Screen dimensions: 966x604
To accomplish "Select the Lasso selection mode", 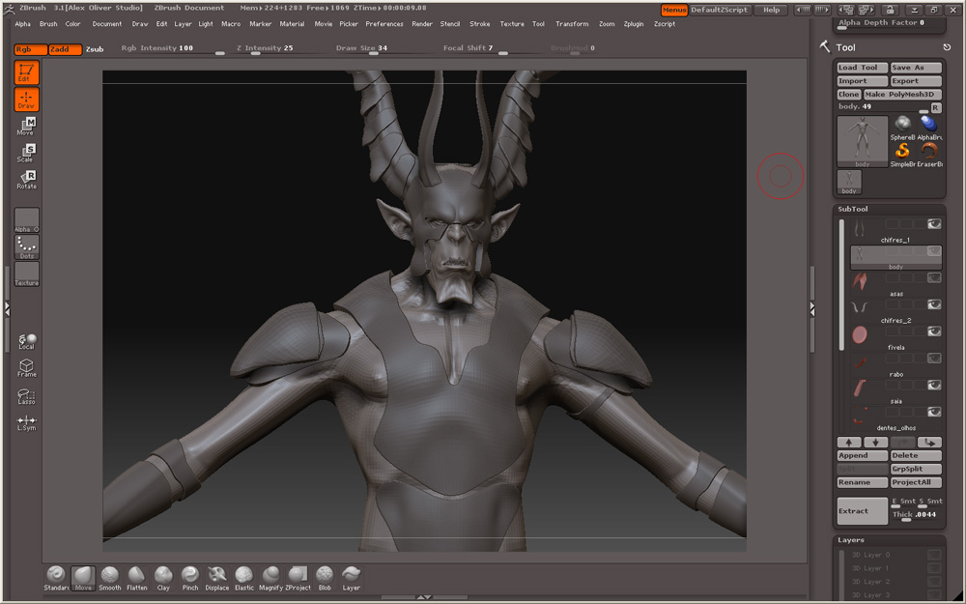I will [x=26, y=395].
